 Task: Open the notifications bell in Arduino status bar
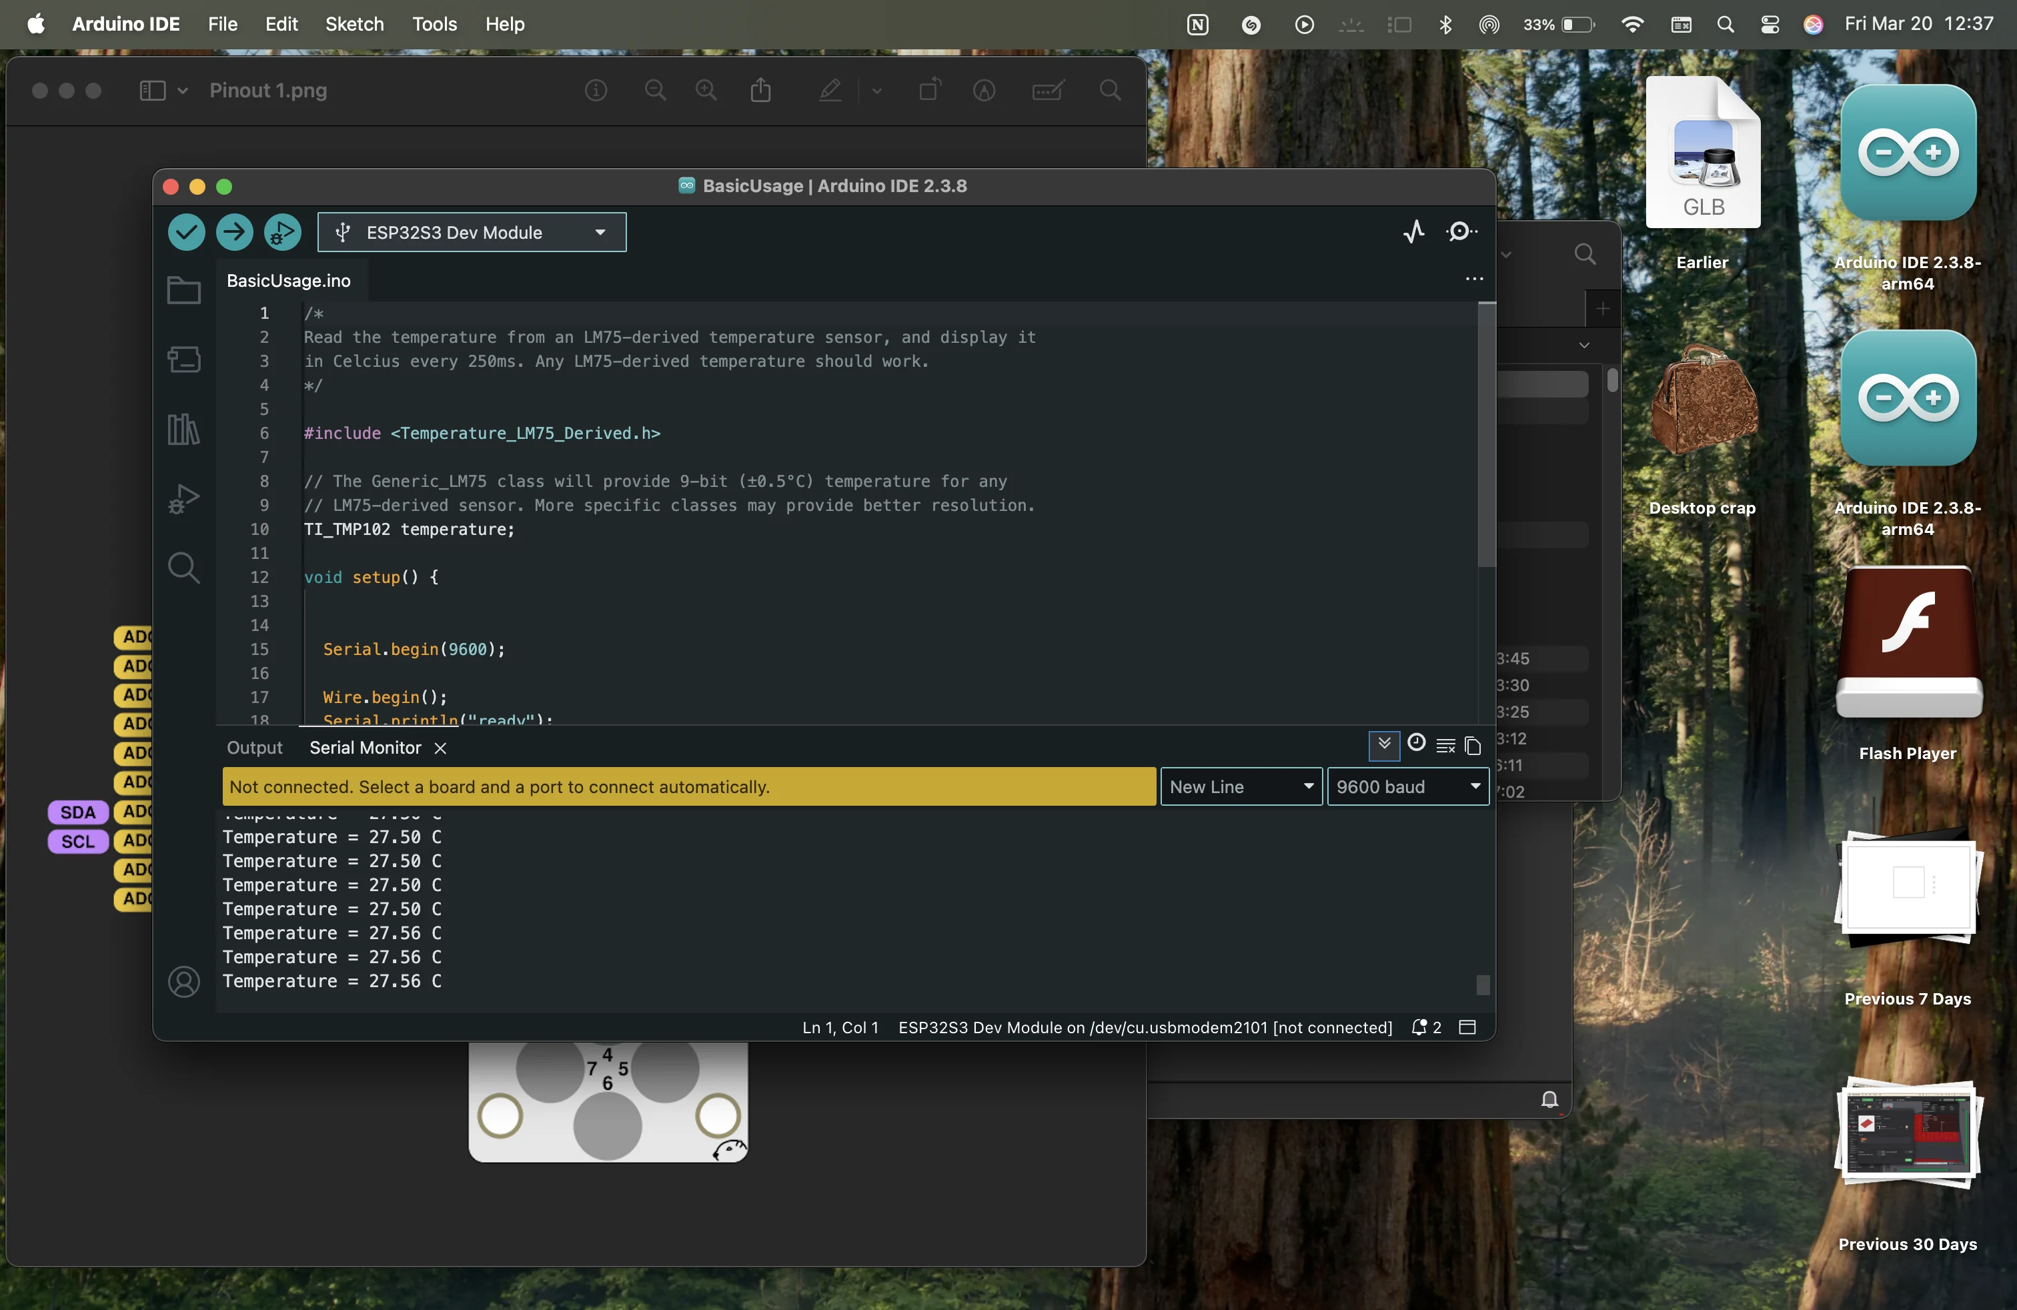(x=1426, y=1028)
